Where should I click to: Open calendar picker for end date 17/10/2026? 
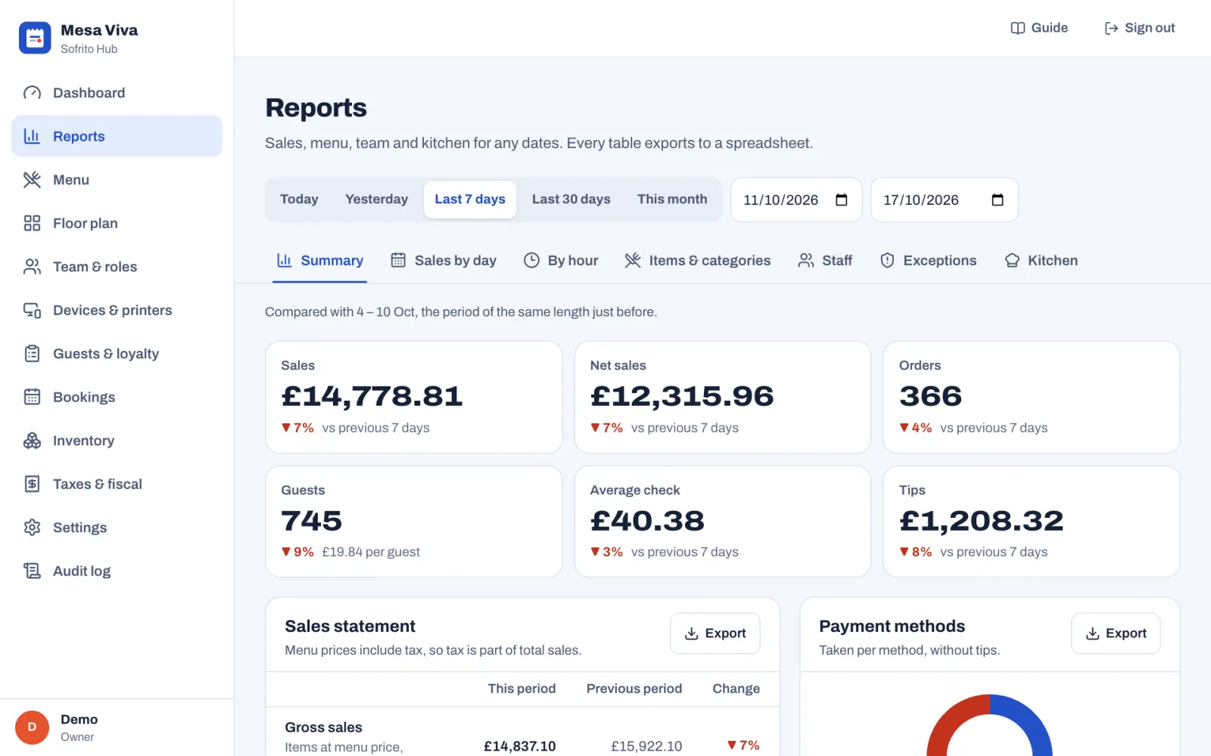pos(998,200)
